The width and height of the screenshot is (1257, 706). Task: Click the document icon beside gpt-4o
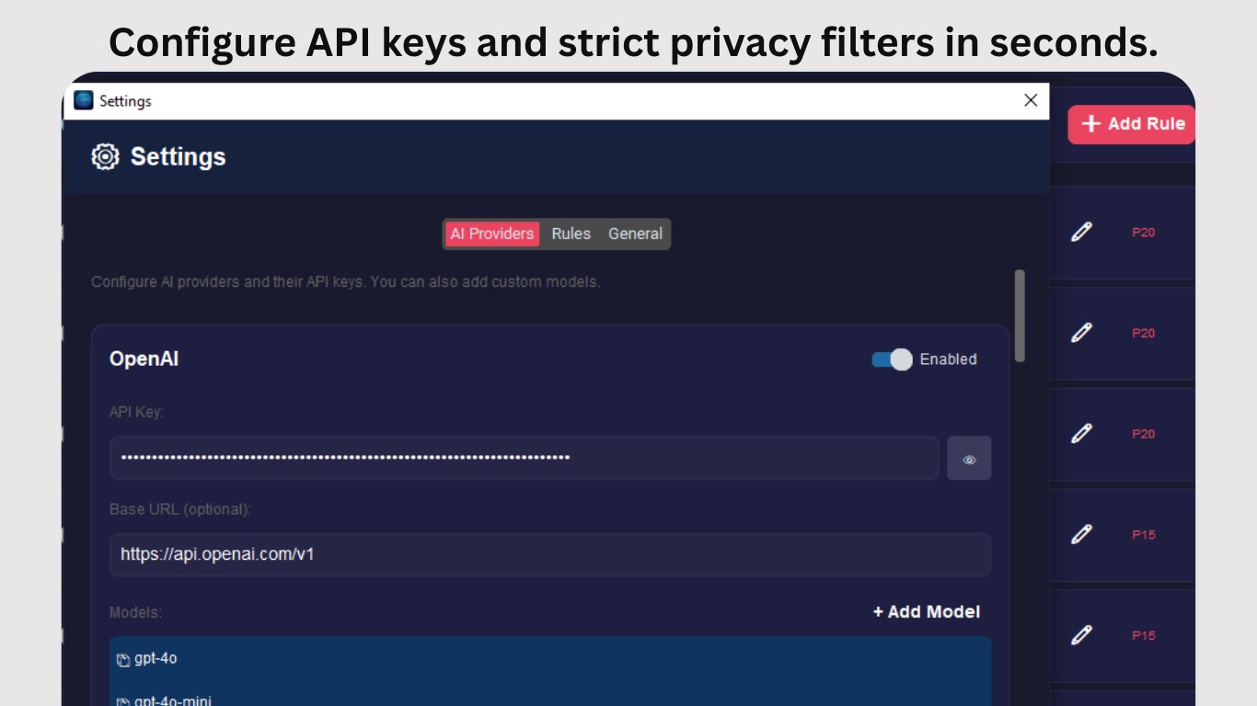click(125, 658)
